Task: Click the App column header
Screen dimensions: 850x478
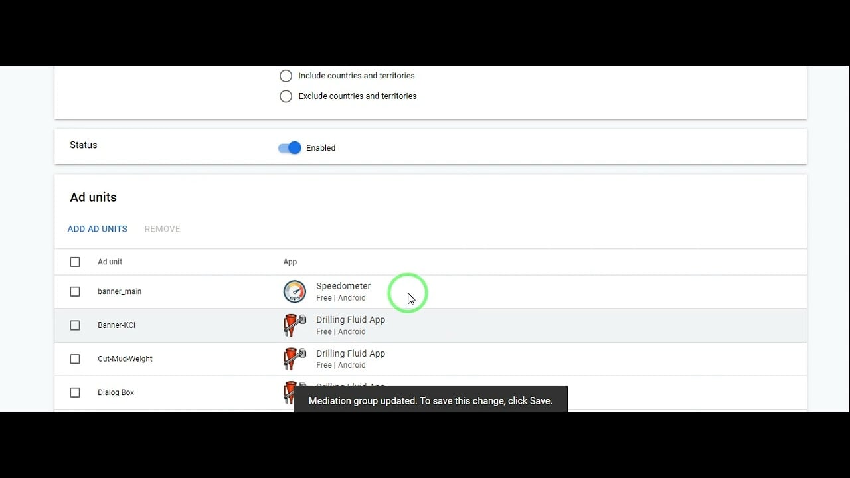Action: click(290, 262)
